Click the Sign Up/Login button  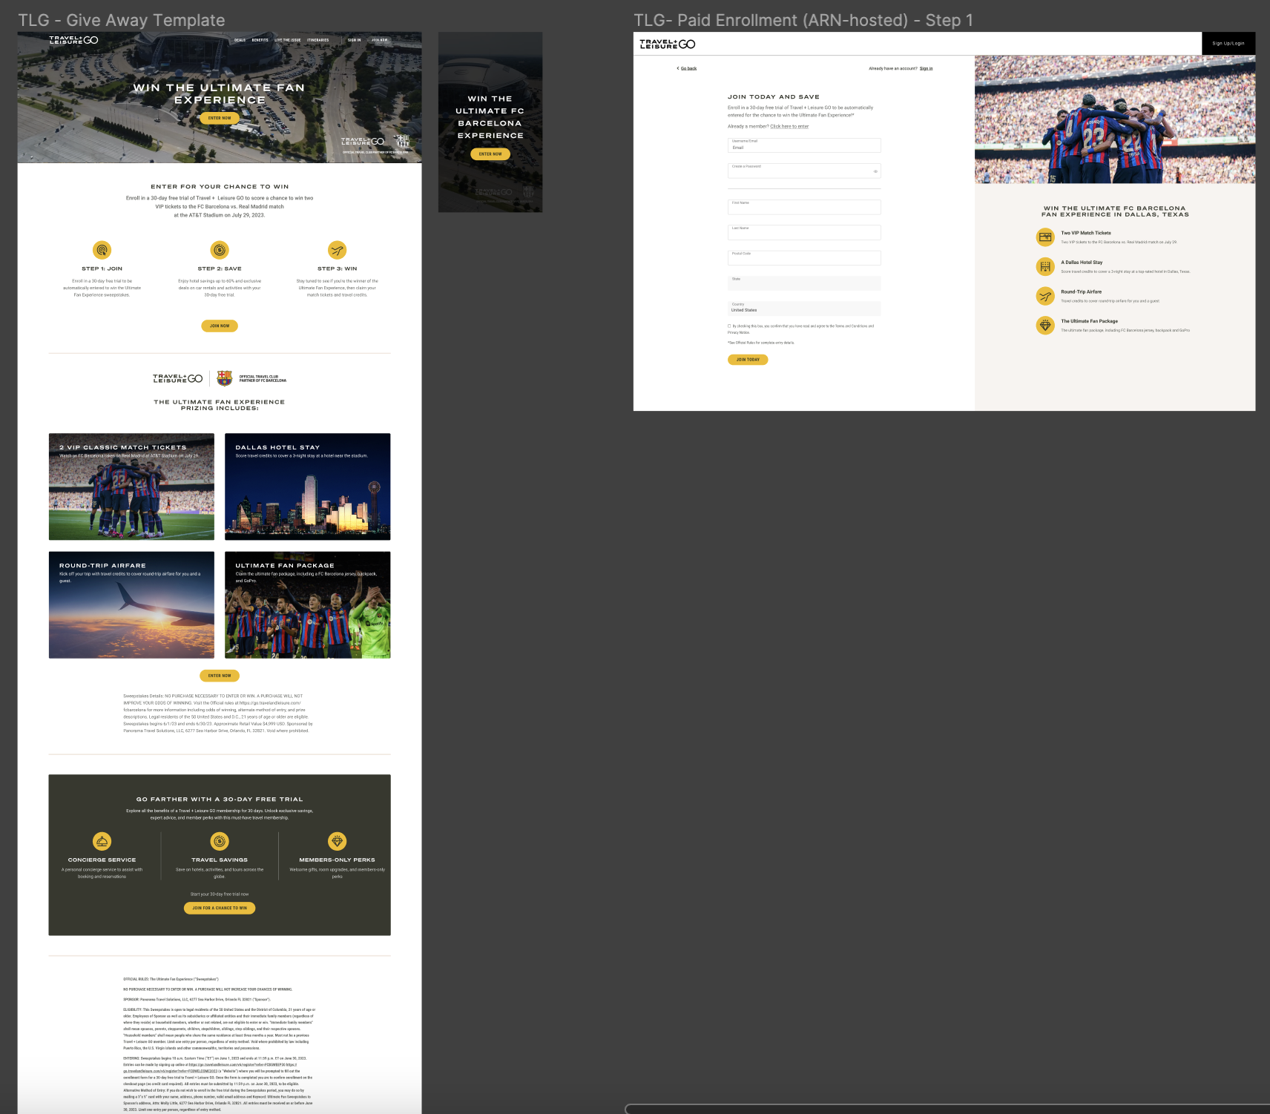[1228, 43]
